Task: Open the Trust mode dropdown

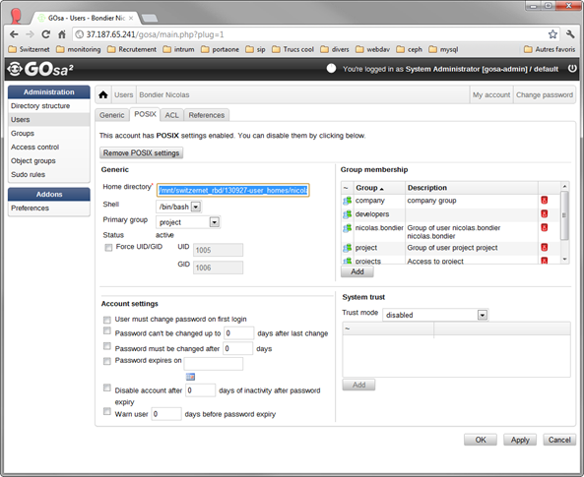Action: (x=435, y=315)
